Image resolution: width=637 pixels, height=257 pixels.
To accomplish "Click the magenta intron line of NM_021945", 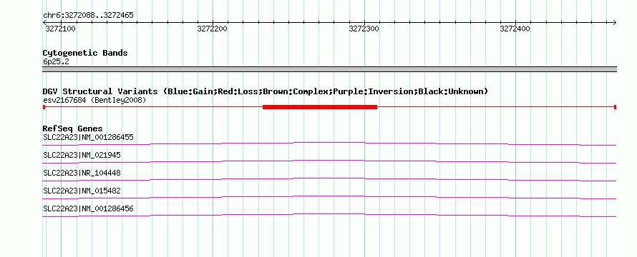I will [329, 161].
